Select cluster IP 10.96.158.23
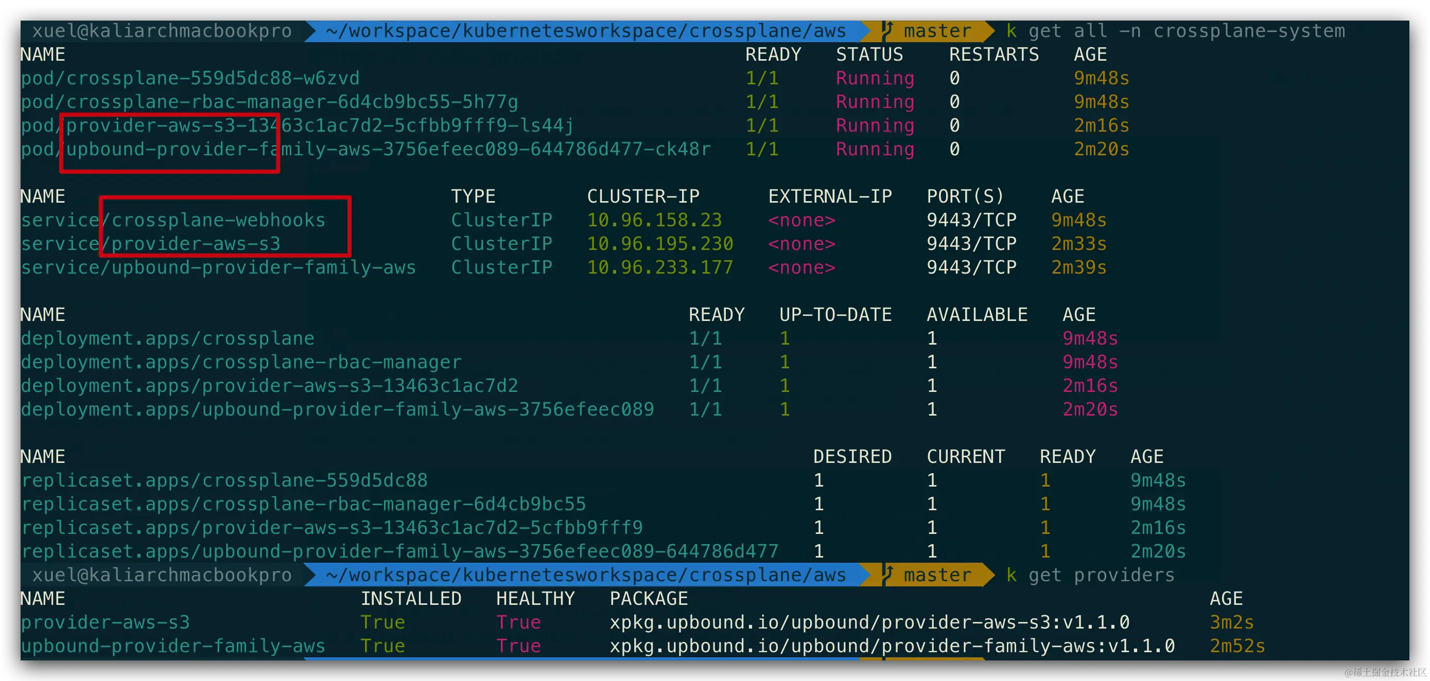The width and height of the screenshot is (1430, 681). click(x=654, y=220)
